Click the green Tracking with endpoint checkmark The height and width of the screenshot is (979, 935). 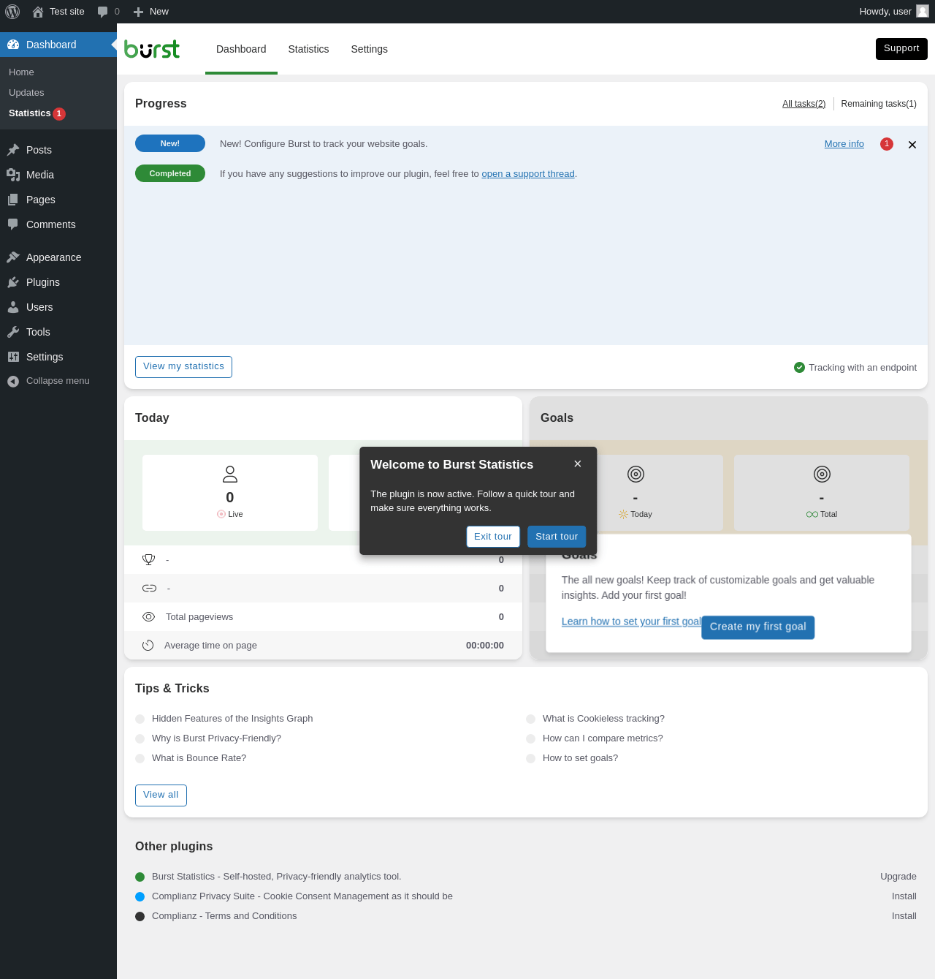799,367
